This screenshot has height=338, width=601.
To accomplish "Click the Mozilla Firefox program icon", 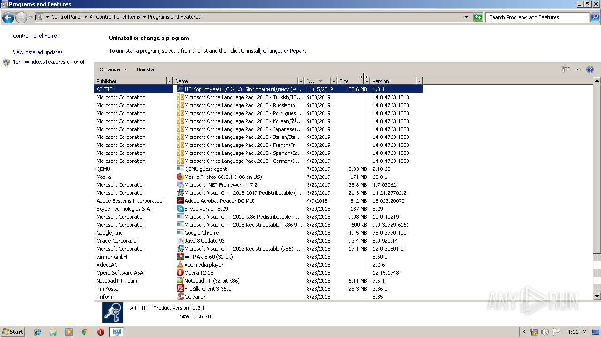I will coord(180,177).
